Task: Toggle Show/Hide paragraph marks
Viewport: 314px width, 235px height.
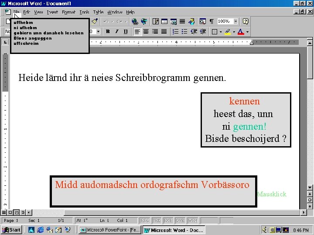Action: pos(212,21)
